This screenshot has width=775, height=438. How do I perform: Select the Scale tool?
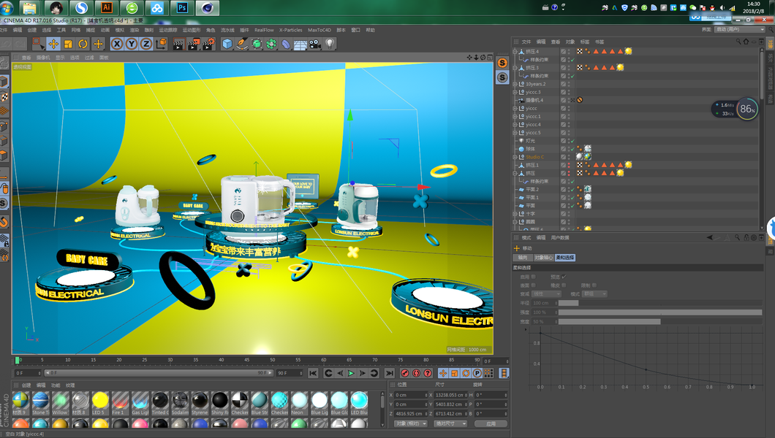tap(68, 44)
